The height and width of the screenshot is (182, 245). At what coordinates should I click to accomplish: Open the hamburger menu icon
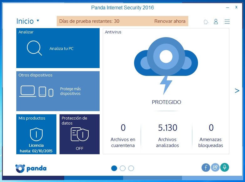227,22
